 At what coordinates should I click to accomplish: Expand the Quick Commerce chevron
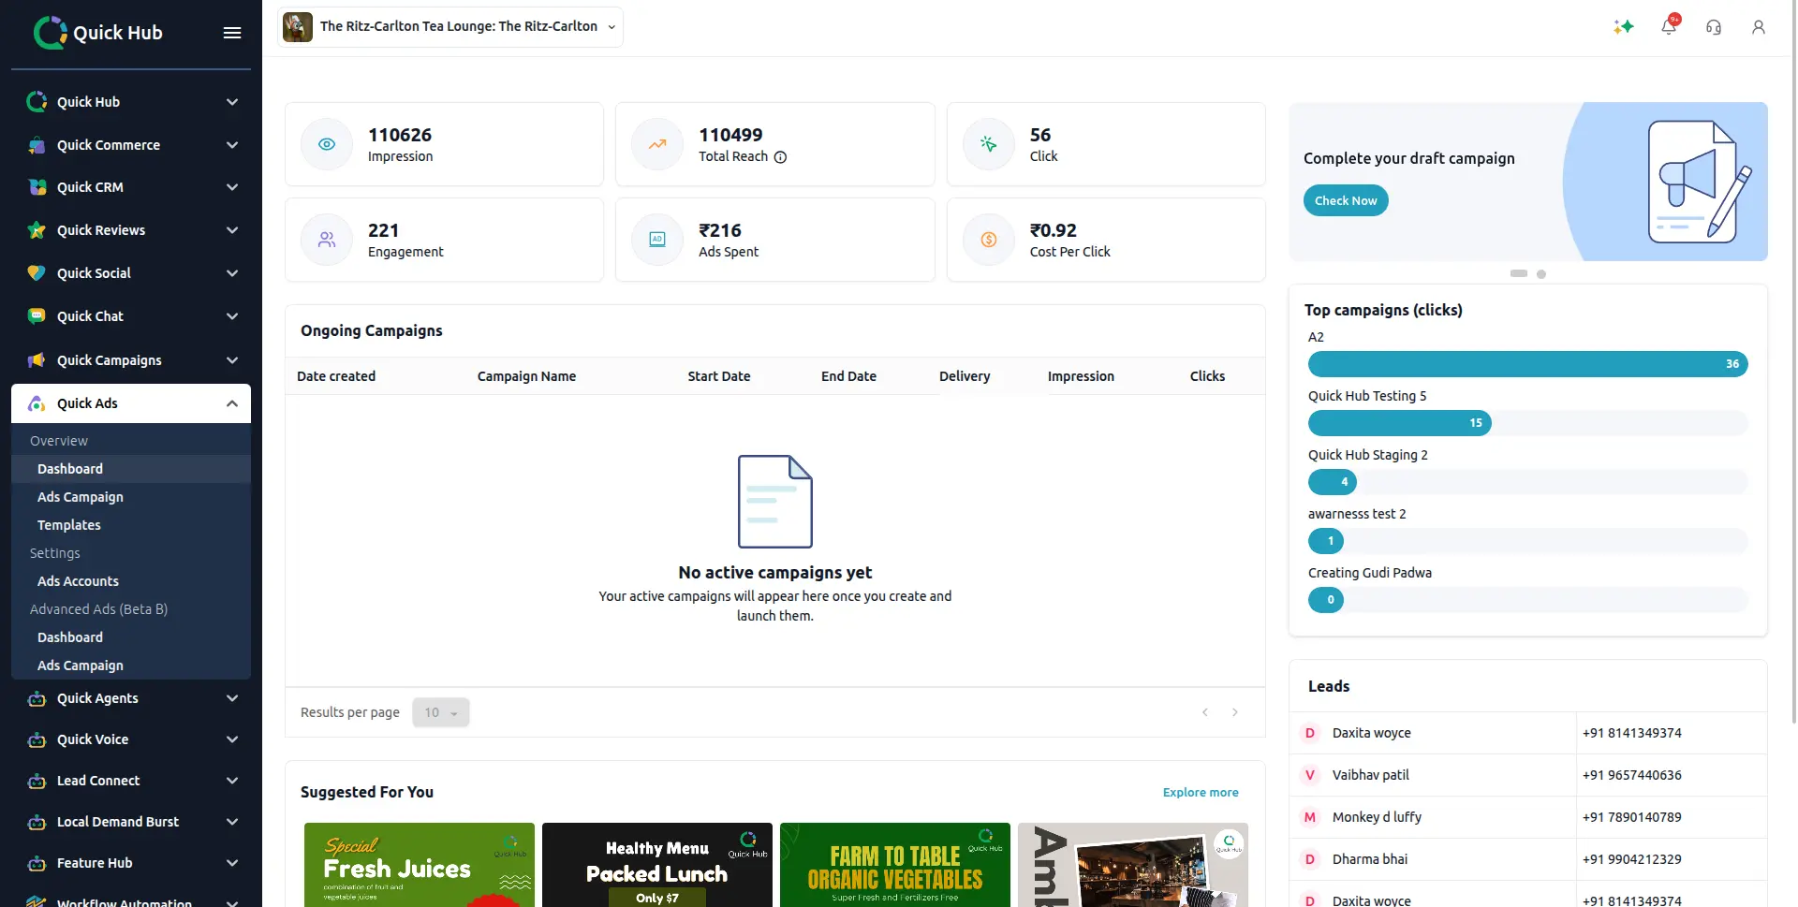(x=232, y=145)
